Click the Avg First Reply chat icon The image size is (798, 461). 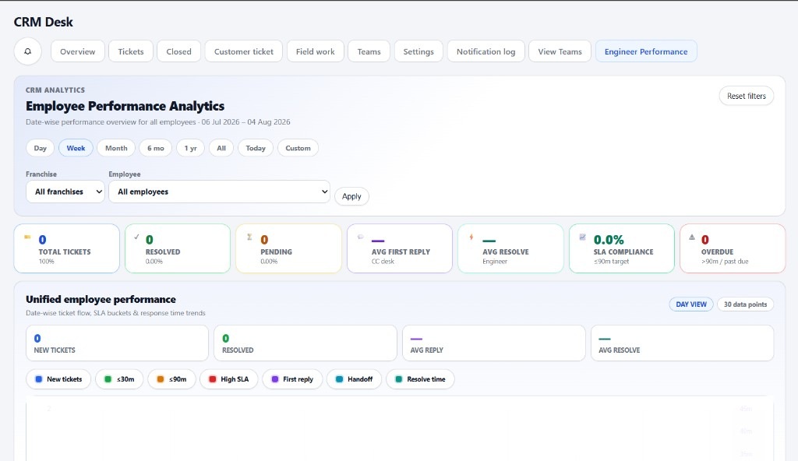pos(360,237)
